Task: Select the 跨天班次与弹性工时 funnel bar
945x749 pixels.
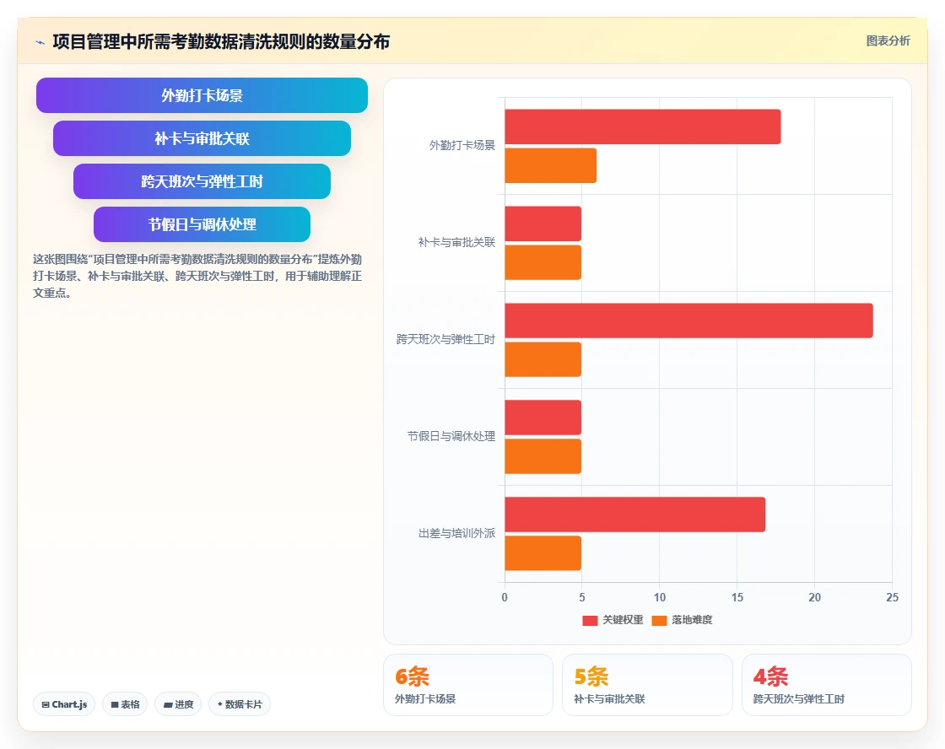Action: (x=202, y=181)
